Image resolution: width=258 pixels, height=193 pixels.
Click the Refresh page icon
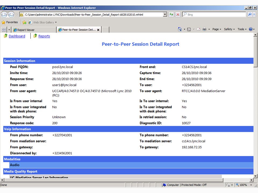pyautogui.click(x=171, y=14)
